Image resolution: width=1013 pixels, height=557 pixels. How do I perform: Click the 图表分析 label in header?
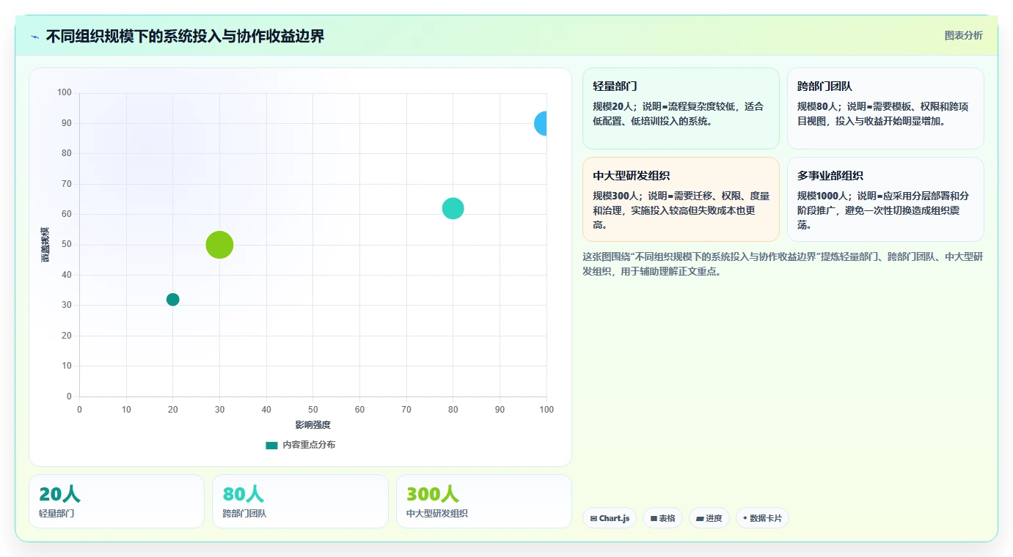click(x=963, y=35)
